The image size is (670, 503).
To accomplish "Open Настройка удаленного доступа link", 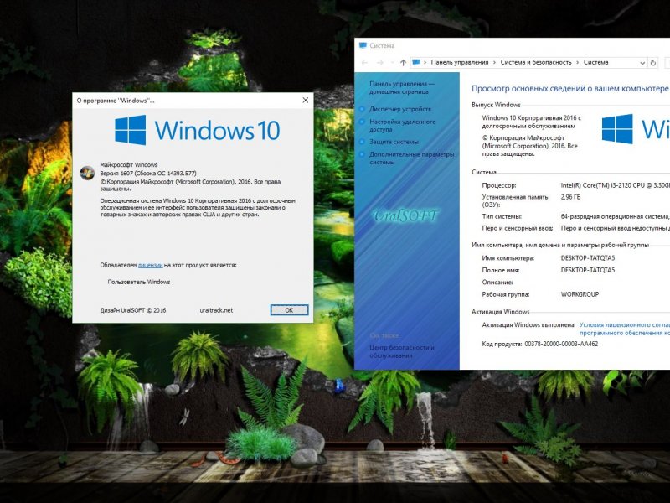I will (x=402, y=125).
